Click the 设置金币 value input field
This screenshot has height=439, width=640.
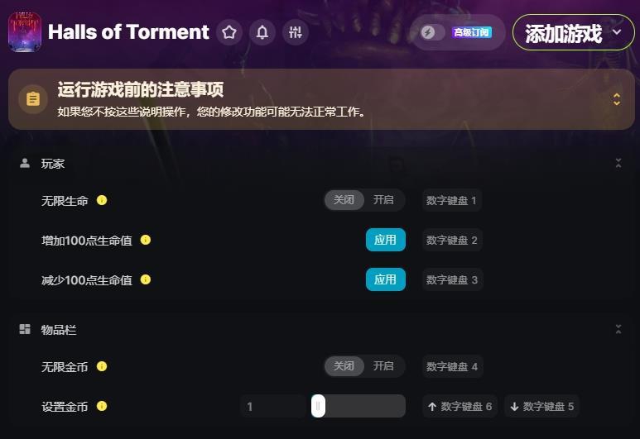273,406
